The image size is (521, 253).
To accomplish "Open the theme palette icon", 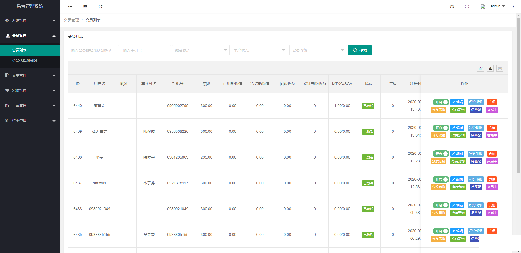I will coord(452,7).
